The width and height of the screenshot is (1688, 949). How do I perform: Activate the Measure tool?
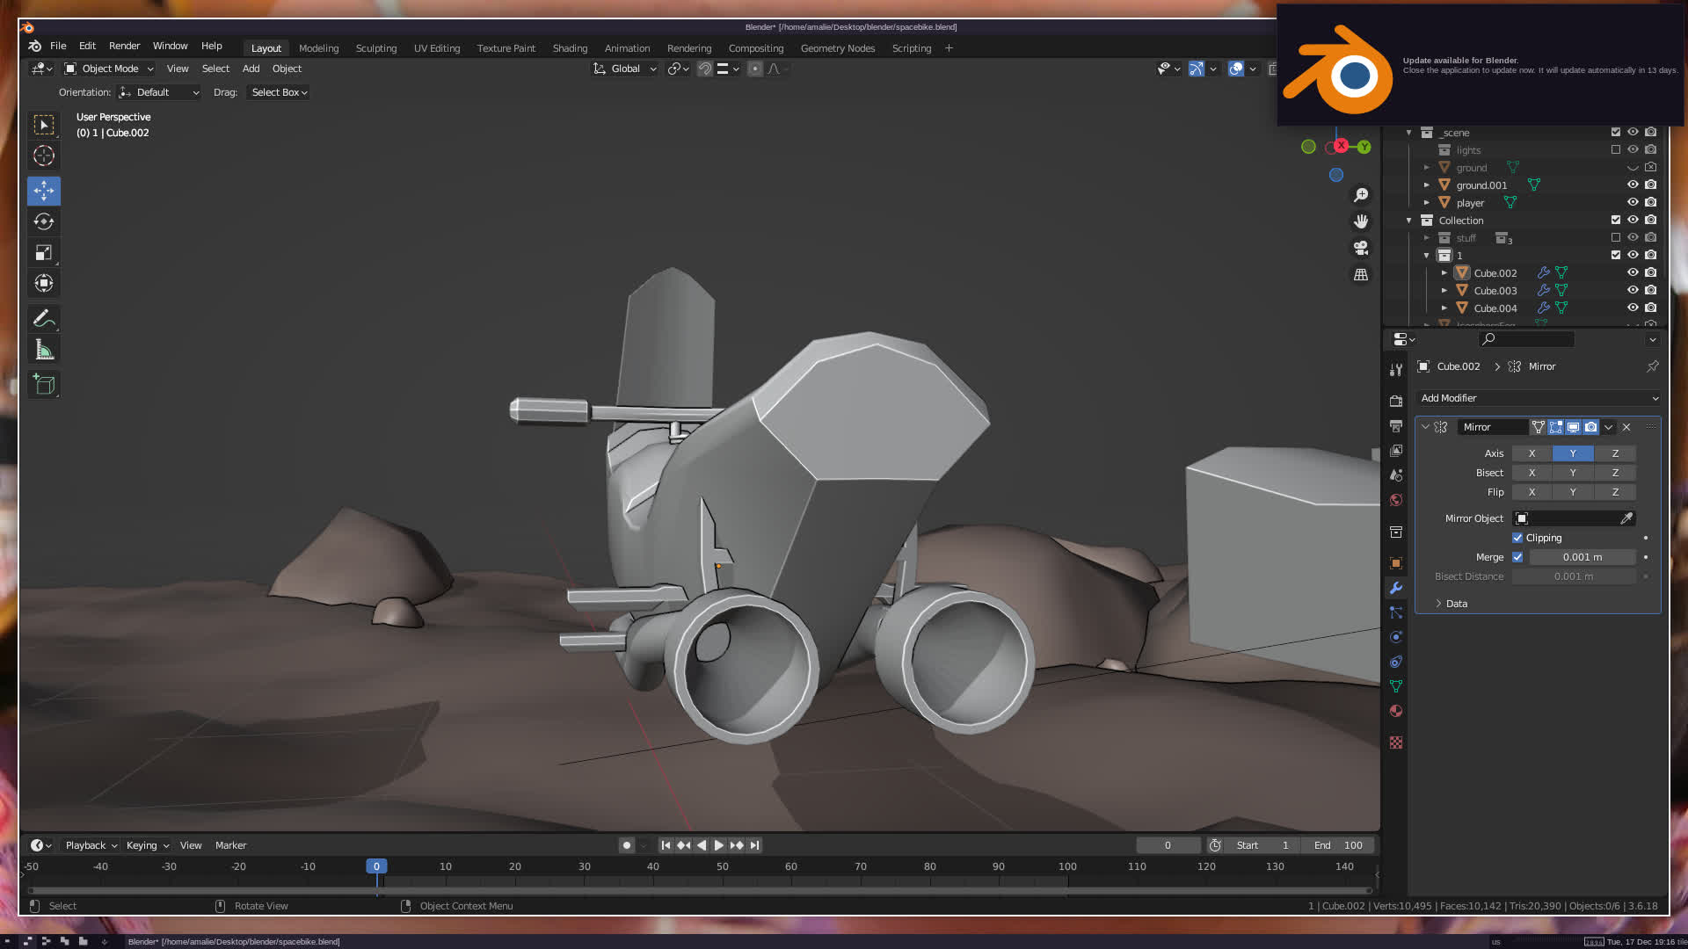point(43,350)
